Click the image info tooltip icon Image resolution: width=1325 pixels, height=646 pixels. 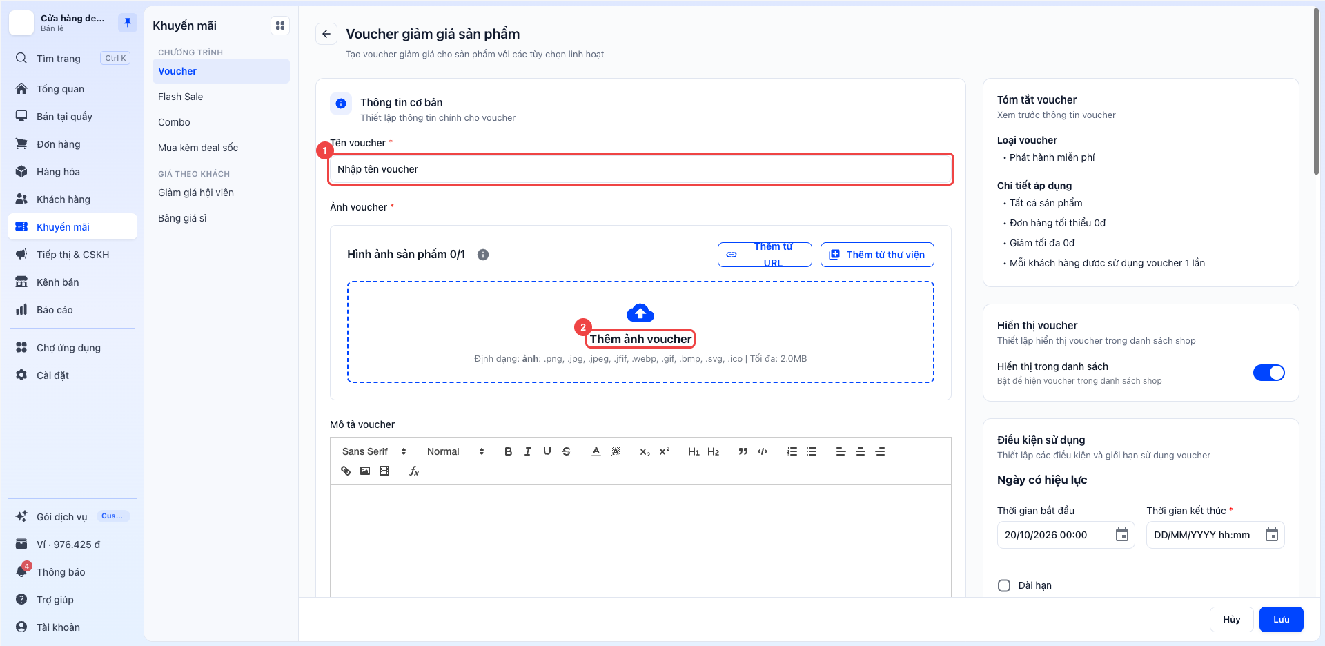click(483, 255)
